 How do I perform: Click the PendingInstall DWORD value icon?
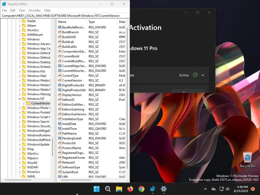click(x=59, y=138)
